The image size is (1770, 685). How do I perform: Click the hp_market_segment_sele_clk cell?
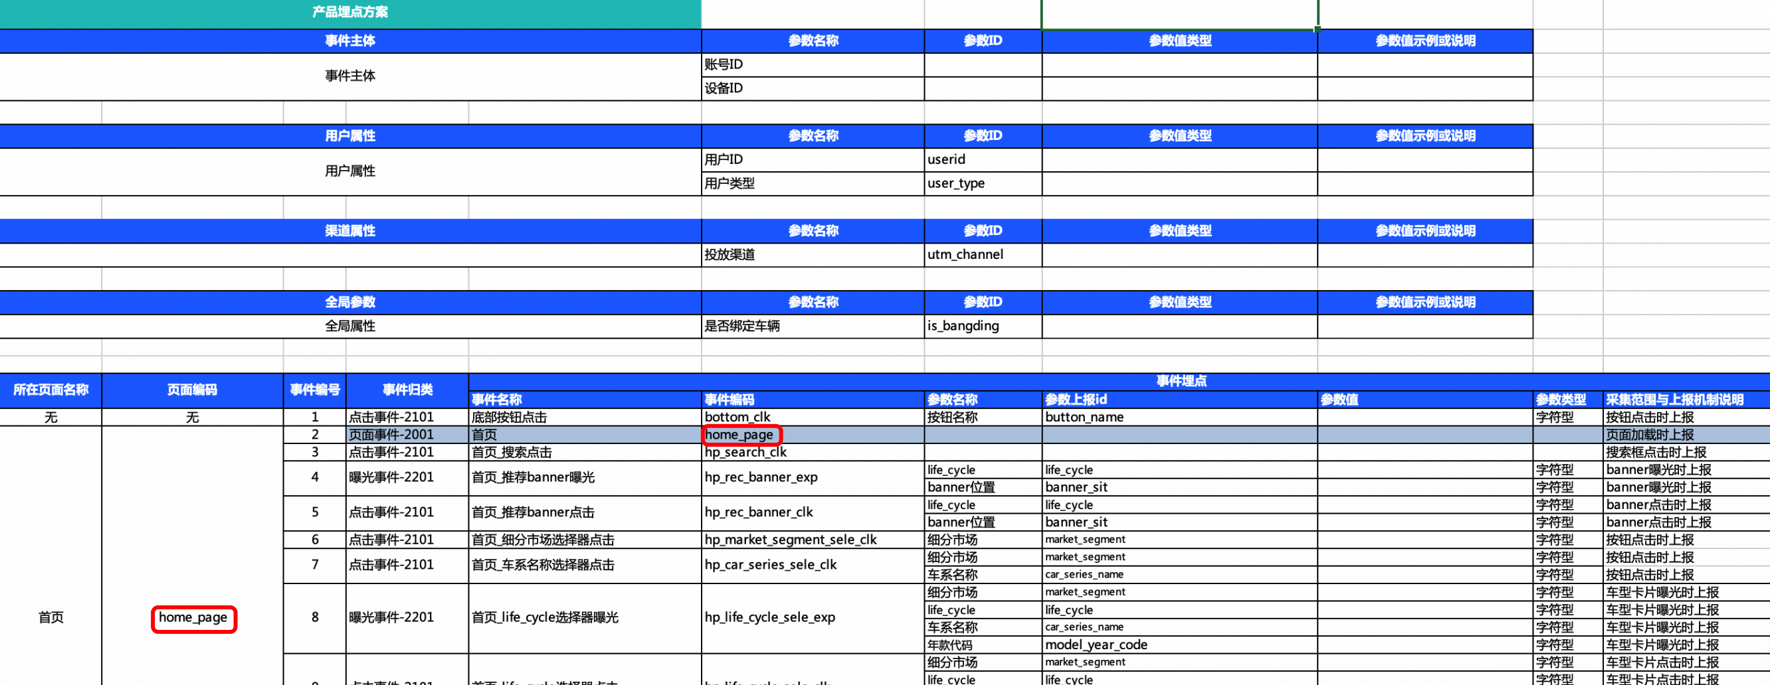(x=813, y=540)
